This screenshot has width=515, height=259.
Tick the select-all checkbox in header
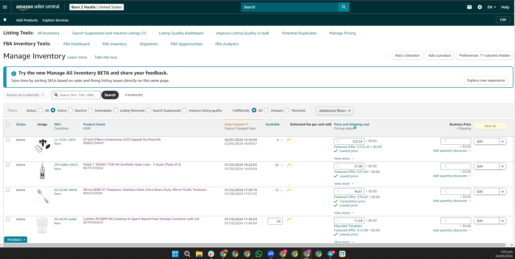[8, 124]
